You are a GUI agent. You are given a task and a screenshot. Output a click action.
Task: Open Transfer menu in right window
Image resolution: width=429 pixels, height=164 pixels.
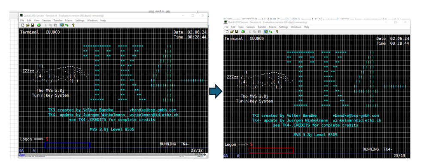tap(262, 27)
